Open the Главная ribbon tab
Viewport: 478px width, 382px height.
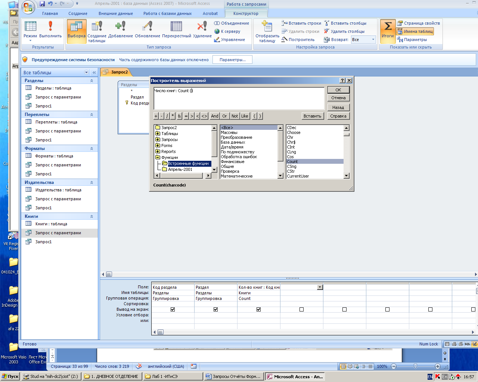pos(50,13)
